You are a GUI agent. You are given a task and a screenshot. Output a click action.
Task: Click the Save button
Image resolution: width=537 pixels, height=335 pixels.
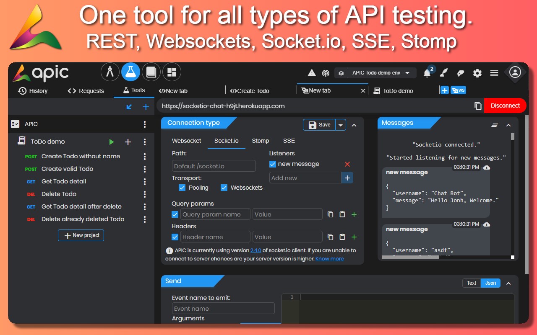[x=319, y=125]
